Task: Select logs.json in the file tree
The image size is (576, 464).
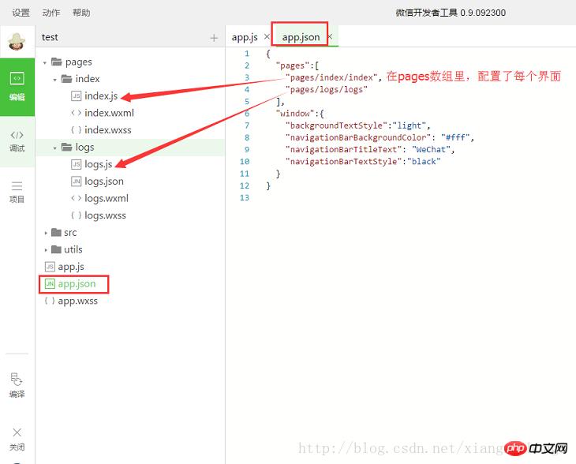Action: tap(104, 181)
